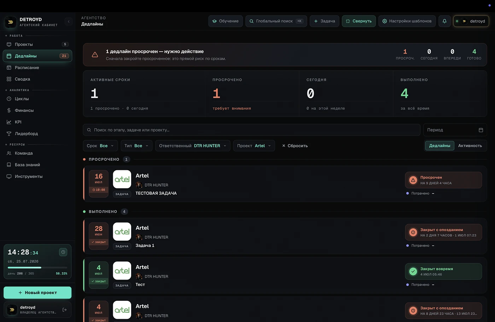
Task: Click Сбросить to reset filters
Action: coord(295,146)
